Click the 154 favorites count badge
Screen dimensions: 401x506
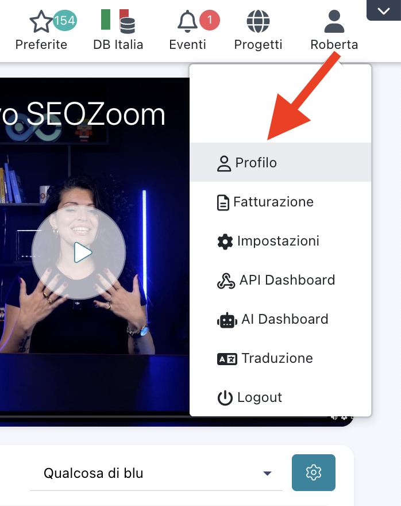click(65, 20)
